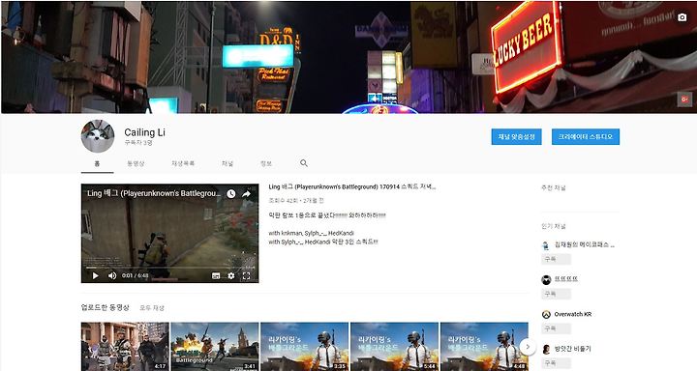
Task: Open the 방앗간 비둘기 channel avatar
Action: click(x=546, y=349)
